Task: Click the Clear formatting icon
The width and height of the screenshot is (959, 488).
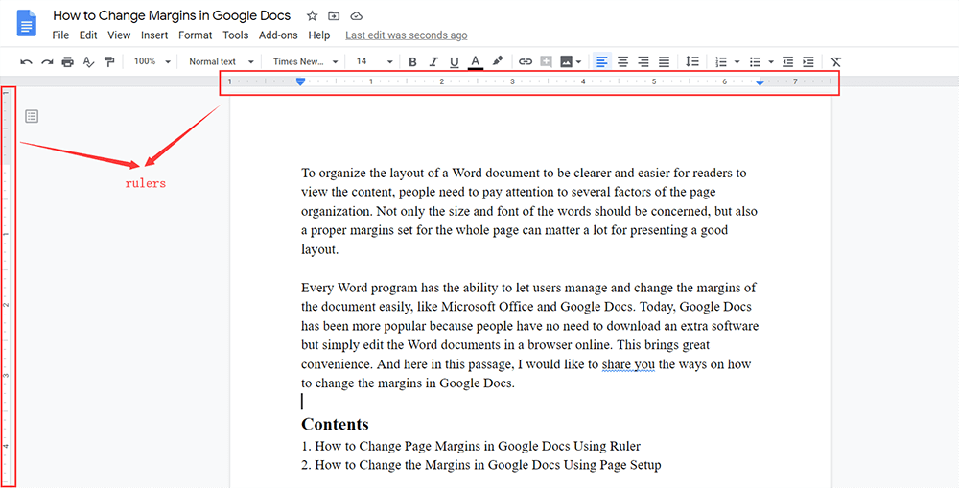Action: [836, 61]
